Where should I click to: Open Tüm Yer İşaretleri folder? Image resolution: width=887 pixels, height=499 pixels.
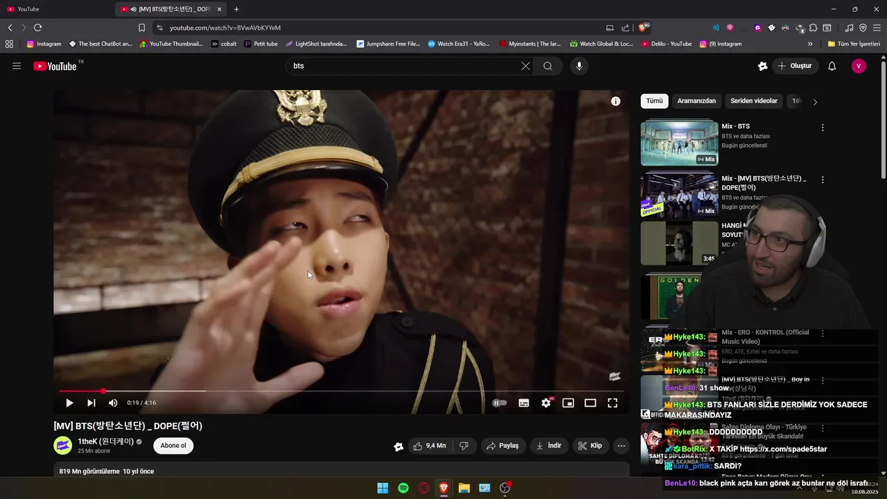click(854, 44)
